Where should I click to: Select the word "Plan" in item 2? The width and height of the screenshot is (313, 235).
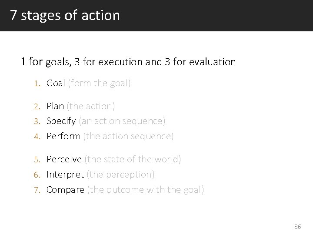(x=55, y=106)
